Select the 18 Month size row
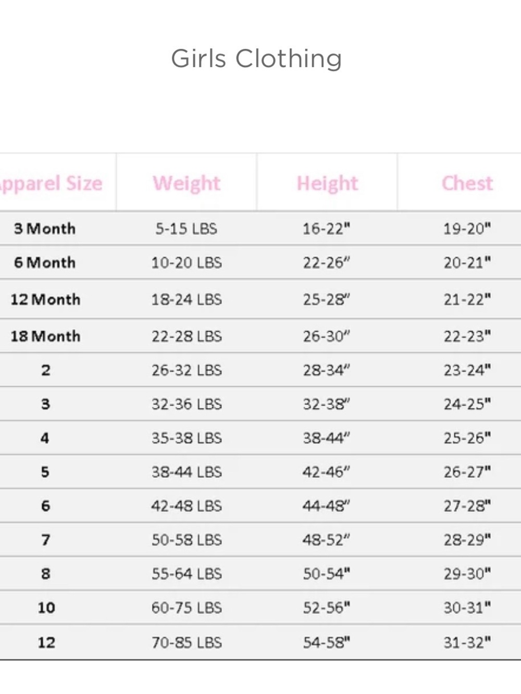 click(x=260, y=336)
